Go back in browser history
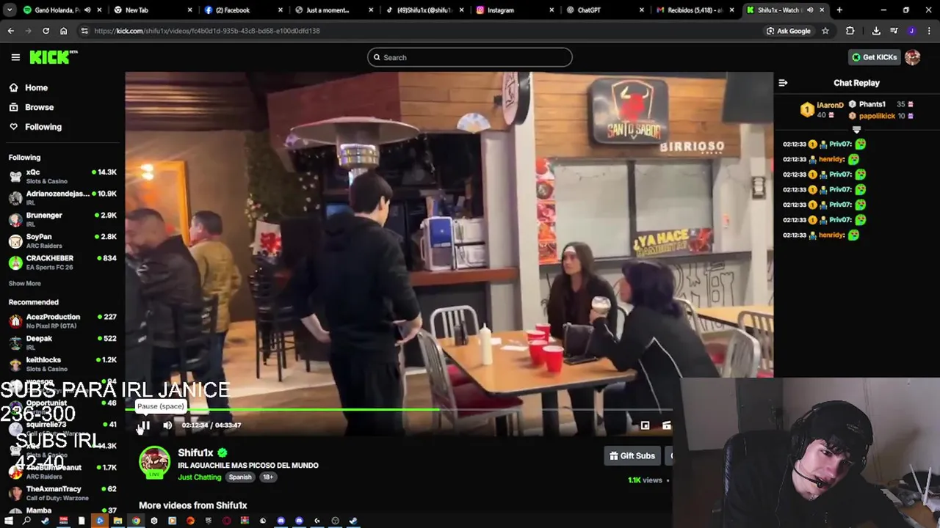The width and height of the screenshot is (940, 528). 10,31
